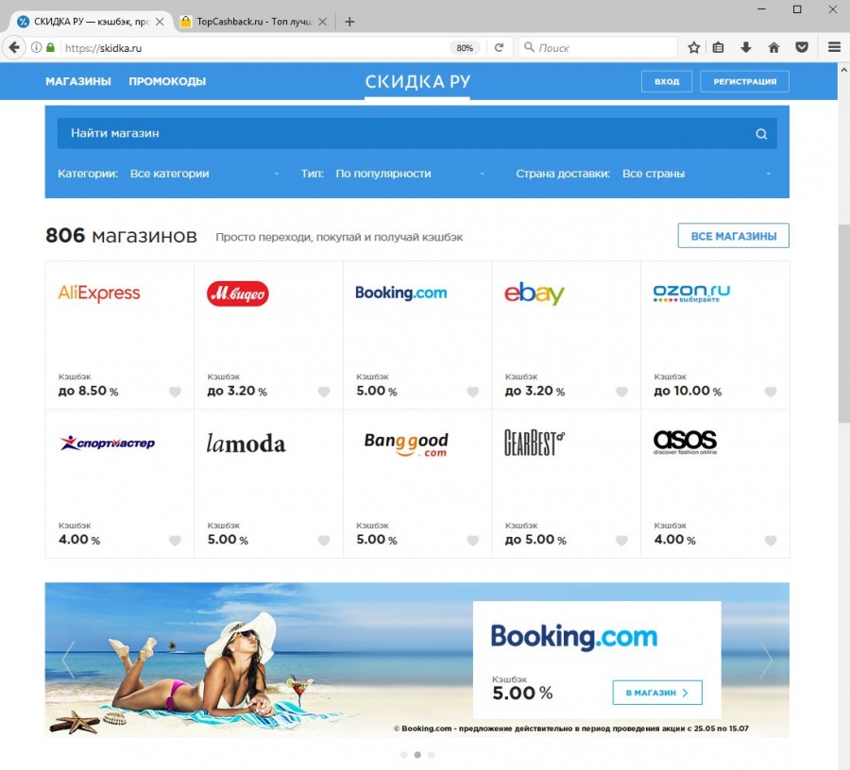Favorite eBay with heart icon
Image resolution: width=850 pixels, height=770 pixels.
coord(621,392)
